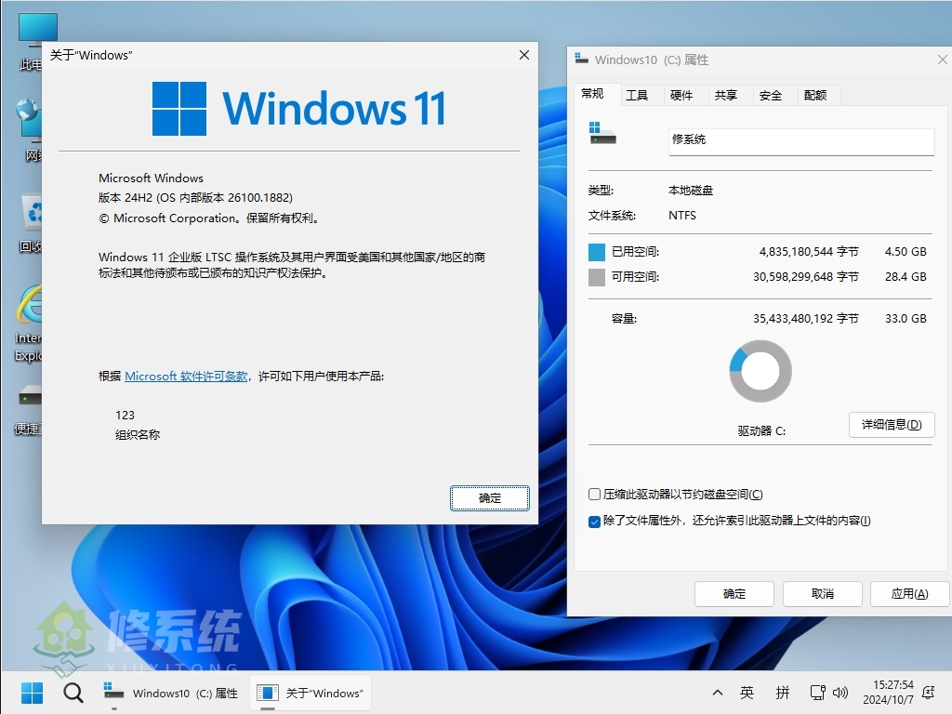This screenshot has width=952, height=714.
Task: Close the Windows10 (C:) 属性 window
Action: tap(942, 59)
